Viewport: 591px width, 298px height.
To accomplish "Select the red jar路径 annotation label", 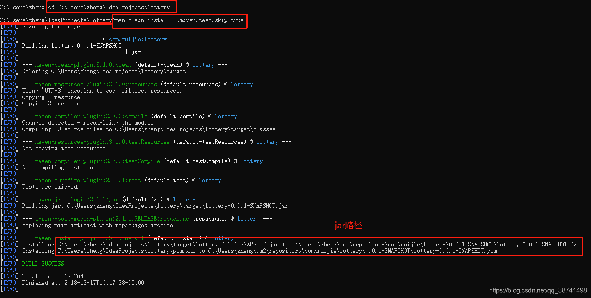I will click(x=348, y=226).
